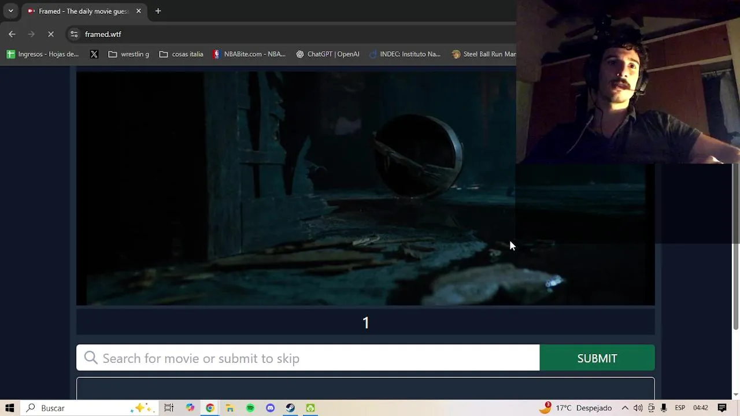The image size is (740, 416).
Task: Launch Copilot from the taskbar
Action: [190, 408]
